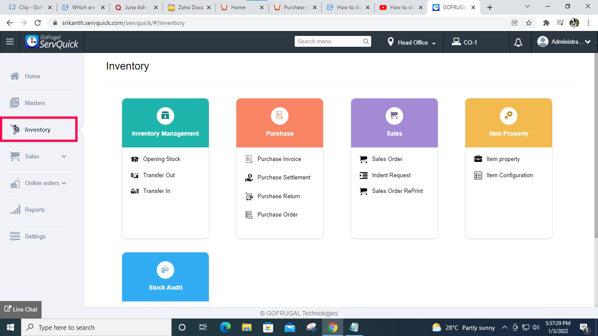Open the Indent Request link

point(391,175)
